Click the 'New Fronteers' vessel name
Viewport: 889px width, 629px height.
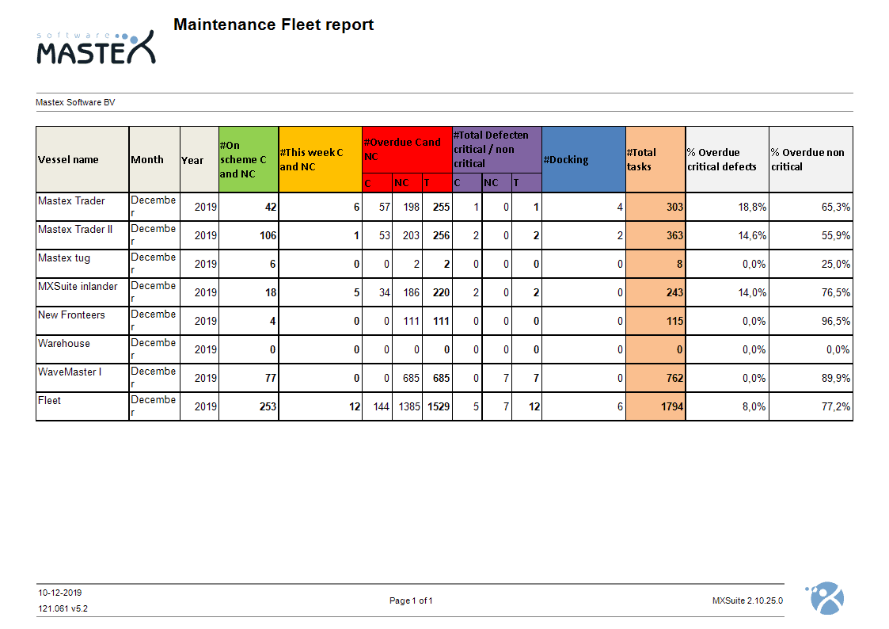71,315
